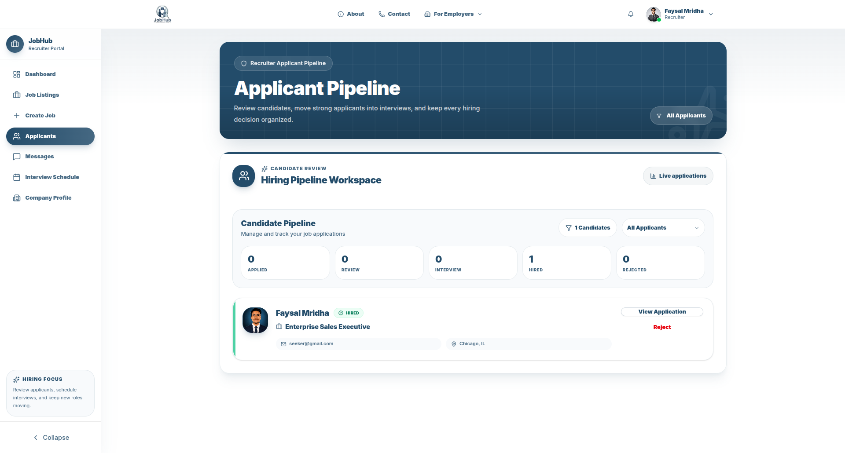Viewport: 845px width, 453px height.
Task: Select the Interview stage card
Action: click(x=473, y=263)
